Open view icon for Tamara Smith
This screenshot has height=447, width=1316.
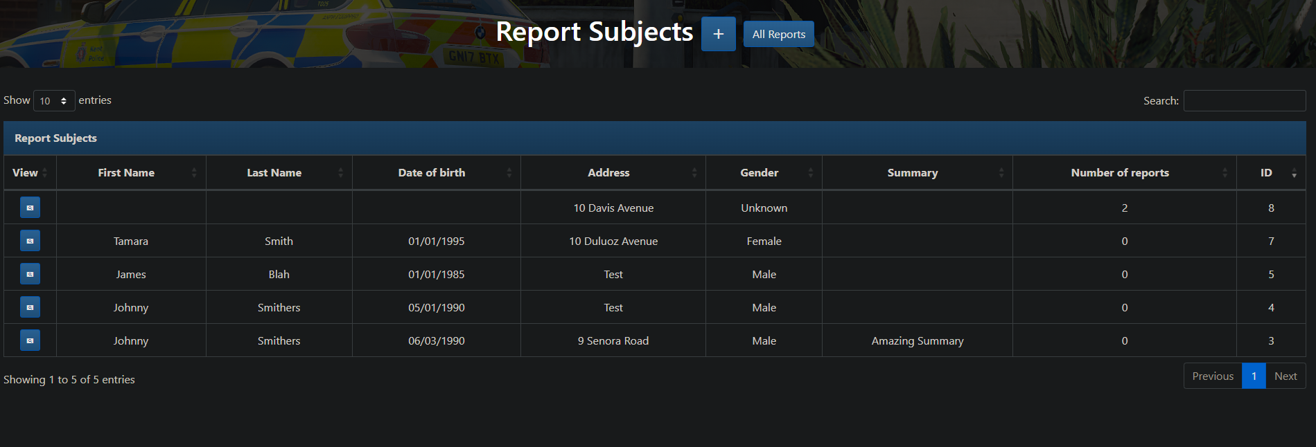[x=30, y=241]
